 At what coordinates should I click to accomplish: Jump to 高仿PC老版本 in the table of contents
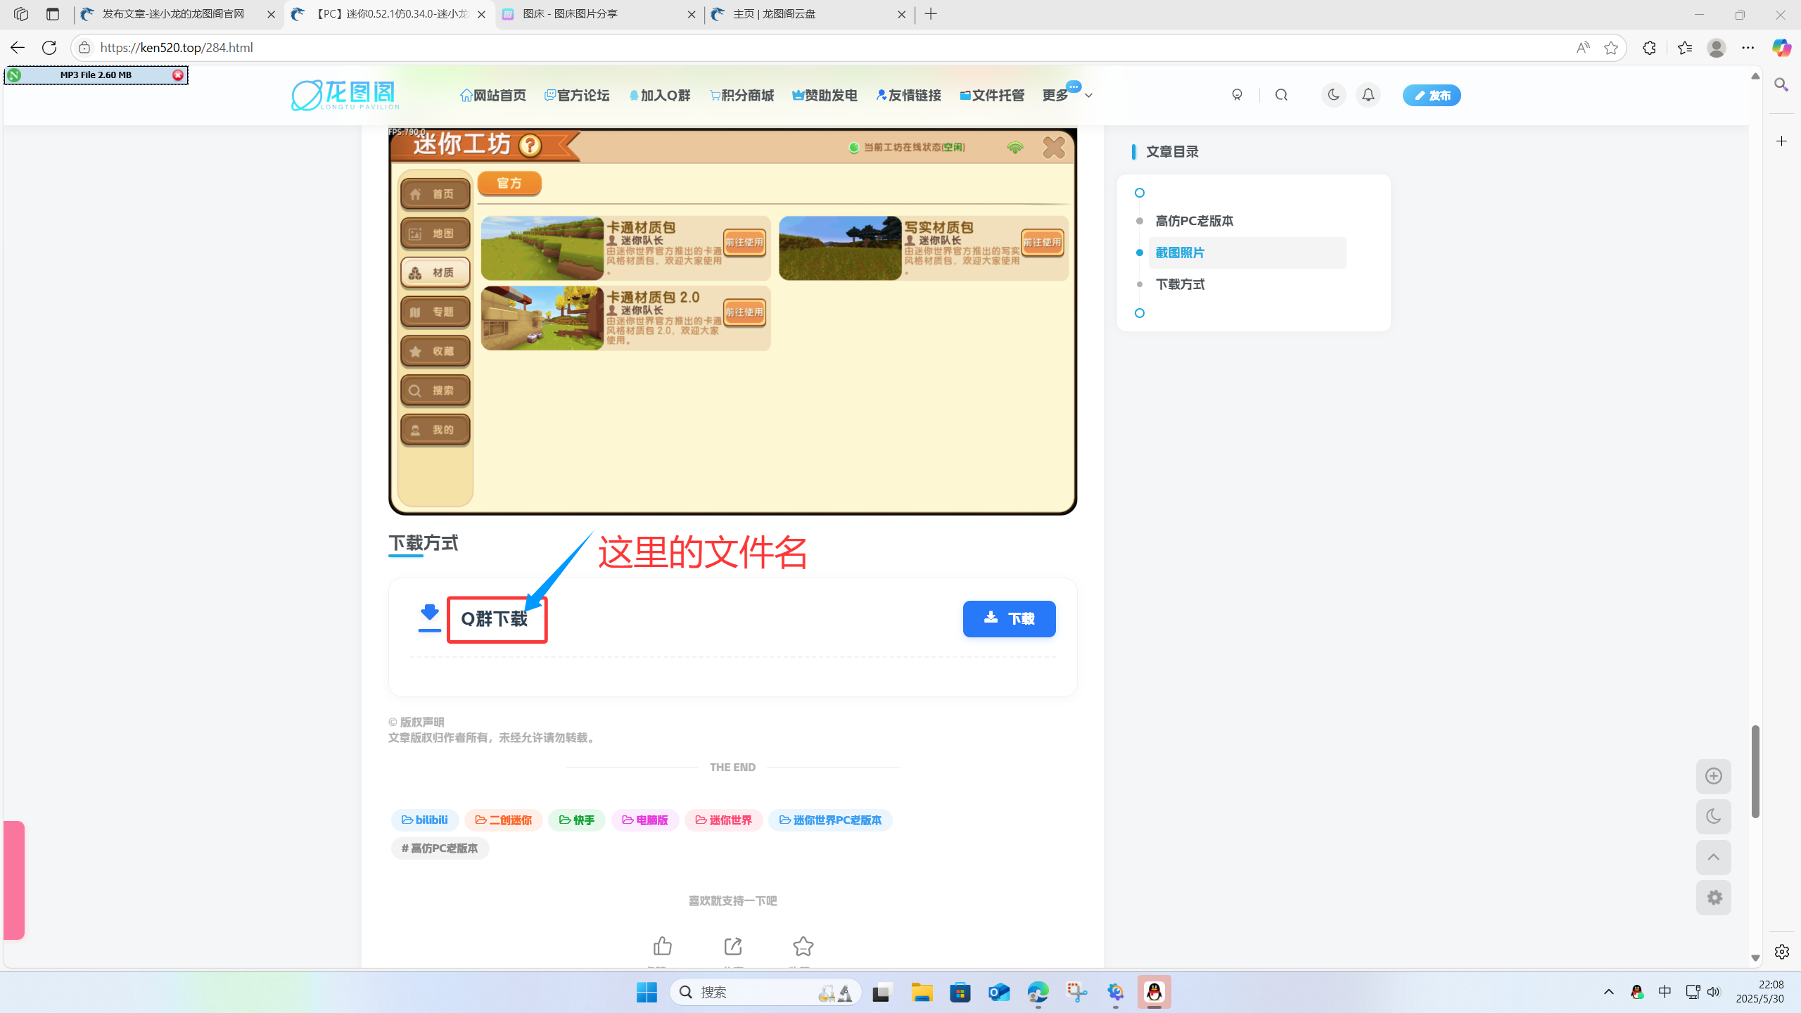pyautogui.click(x=1194, y=221)
